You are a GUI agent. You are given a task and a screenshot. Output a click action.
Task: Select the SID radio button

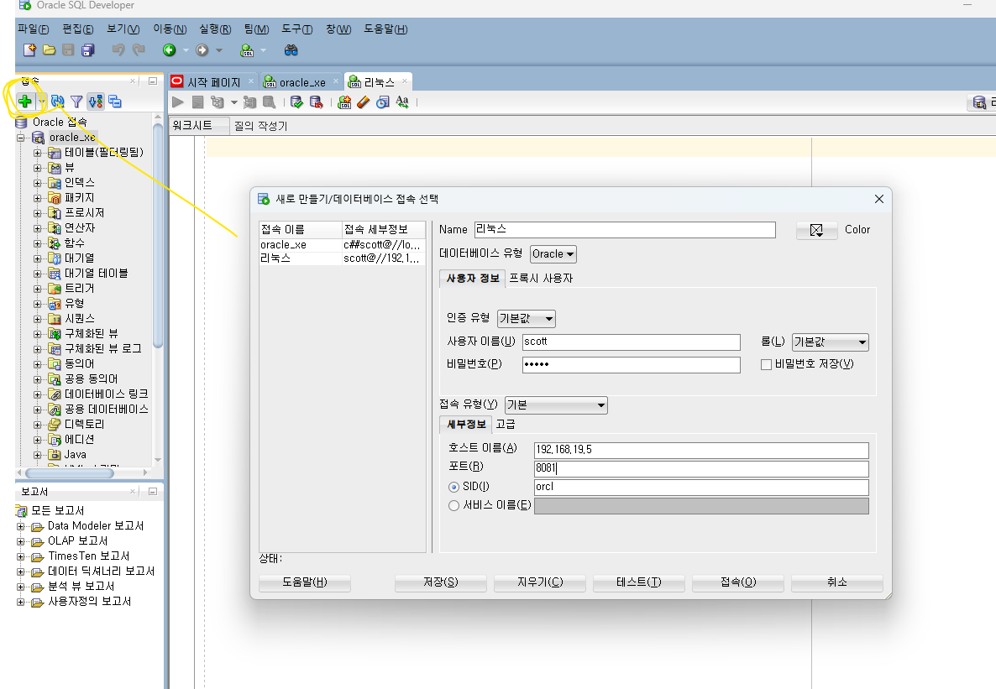tap(453, 487)
